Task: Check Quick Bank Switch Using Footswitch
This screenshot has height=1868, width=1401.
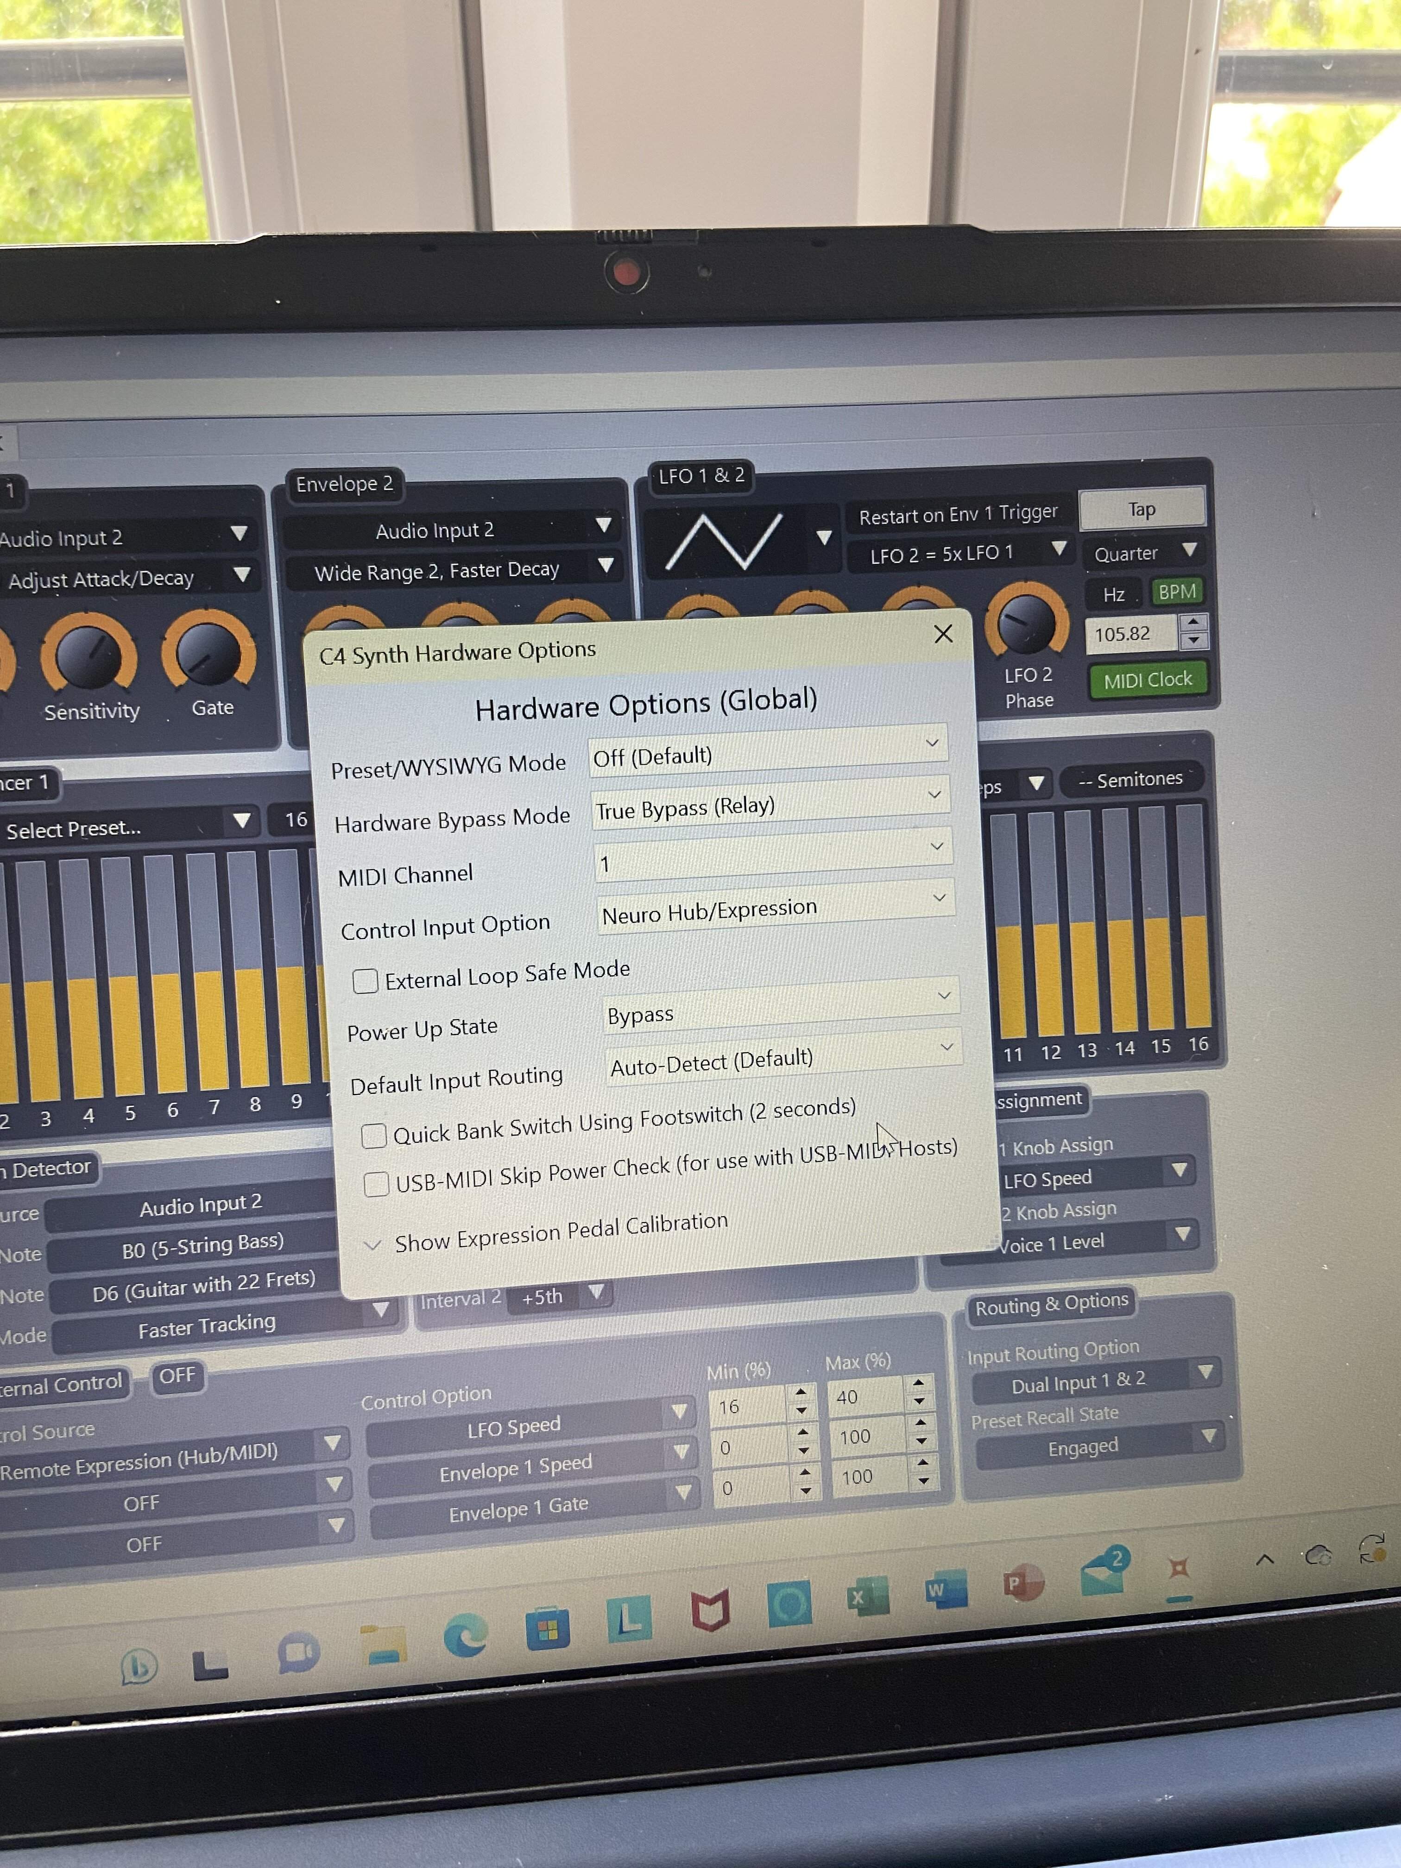Action: click(374, 1136)
